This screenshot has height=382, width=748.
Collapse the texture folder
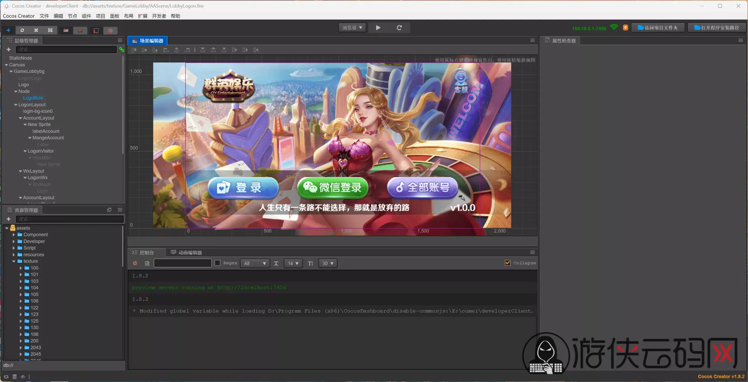pos(13,261)
